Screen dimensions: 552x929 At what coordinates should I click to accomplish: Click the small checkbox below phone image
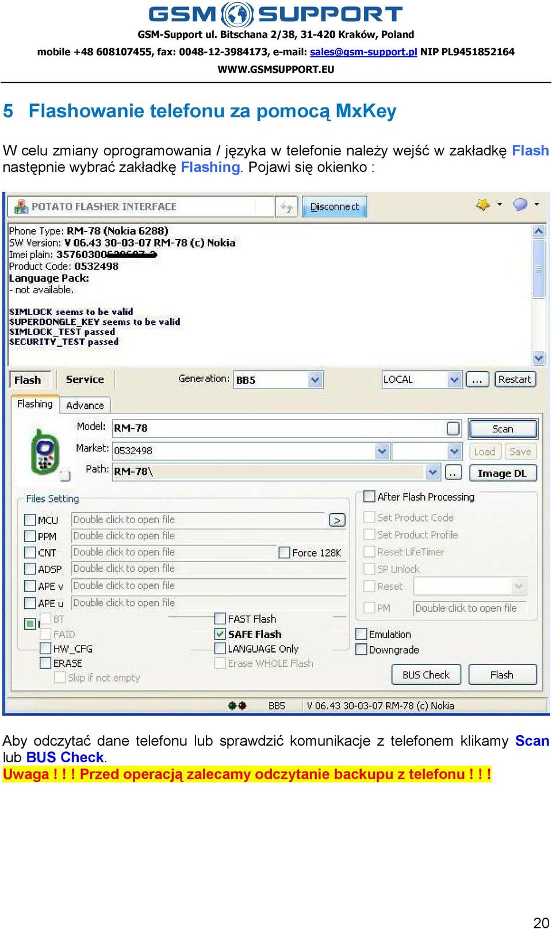pyautogui.click(x=66, y=476)
